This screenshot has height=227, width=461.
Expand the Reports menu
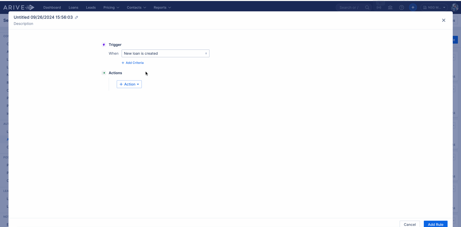pyautogui.click(x=162, y=7)
